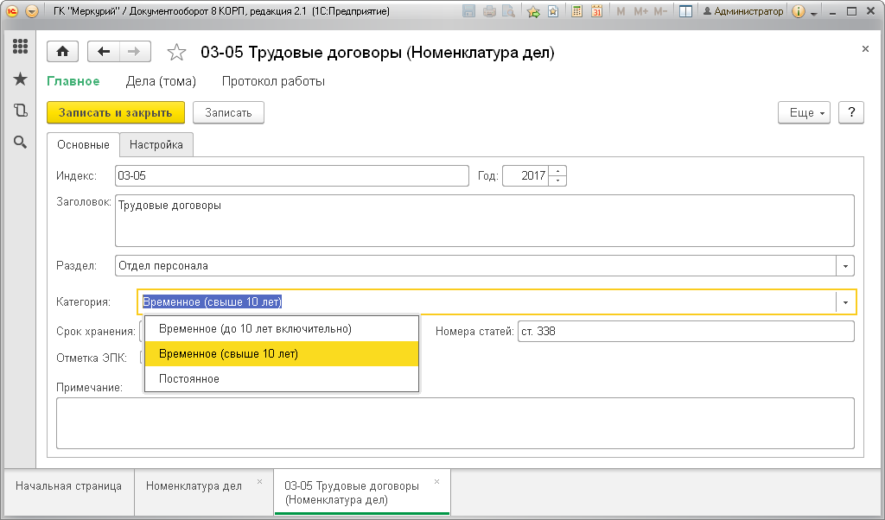Click into the Номера статей field
Image resolution: width=885 pixels, height=520 pixels.
pyautogui.click(x=685, y=331)
